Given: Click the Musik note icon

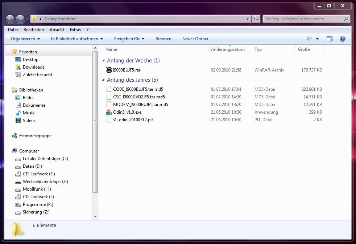Looking at the screenshot, I should coord(18,113).
